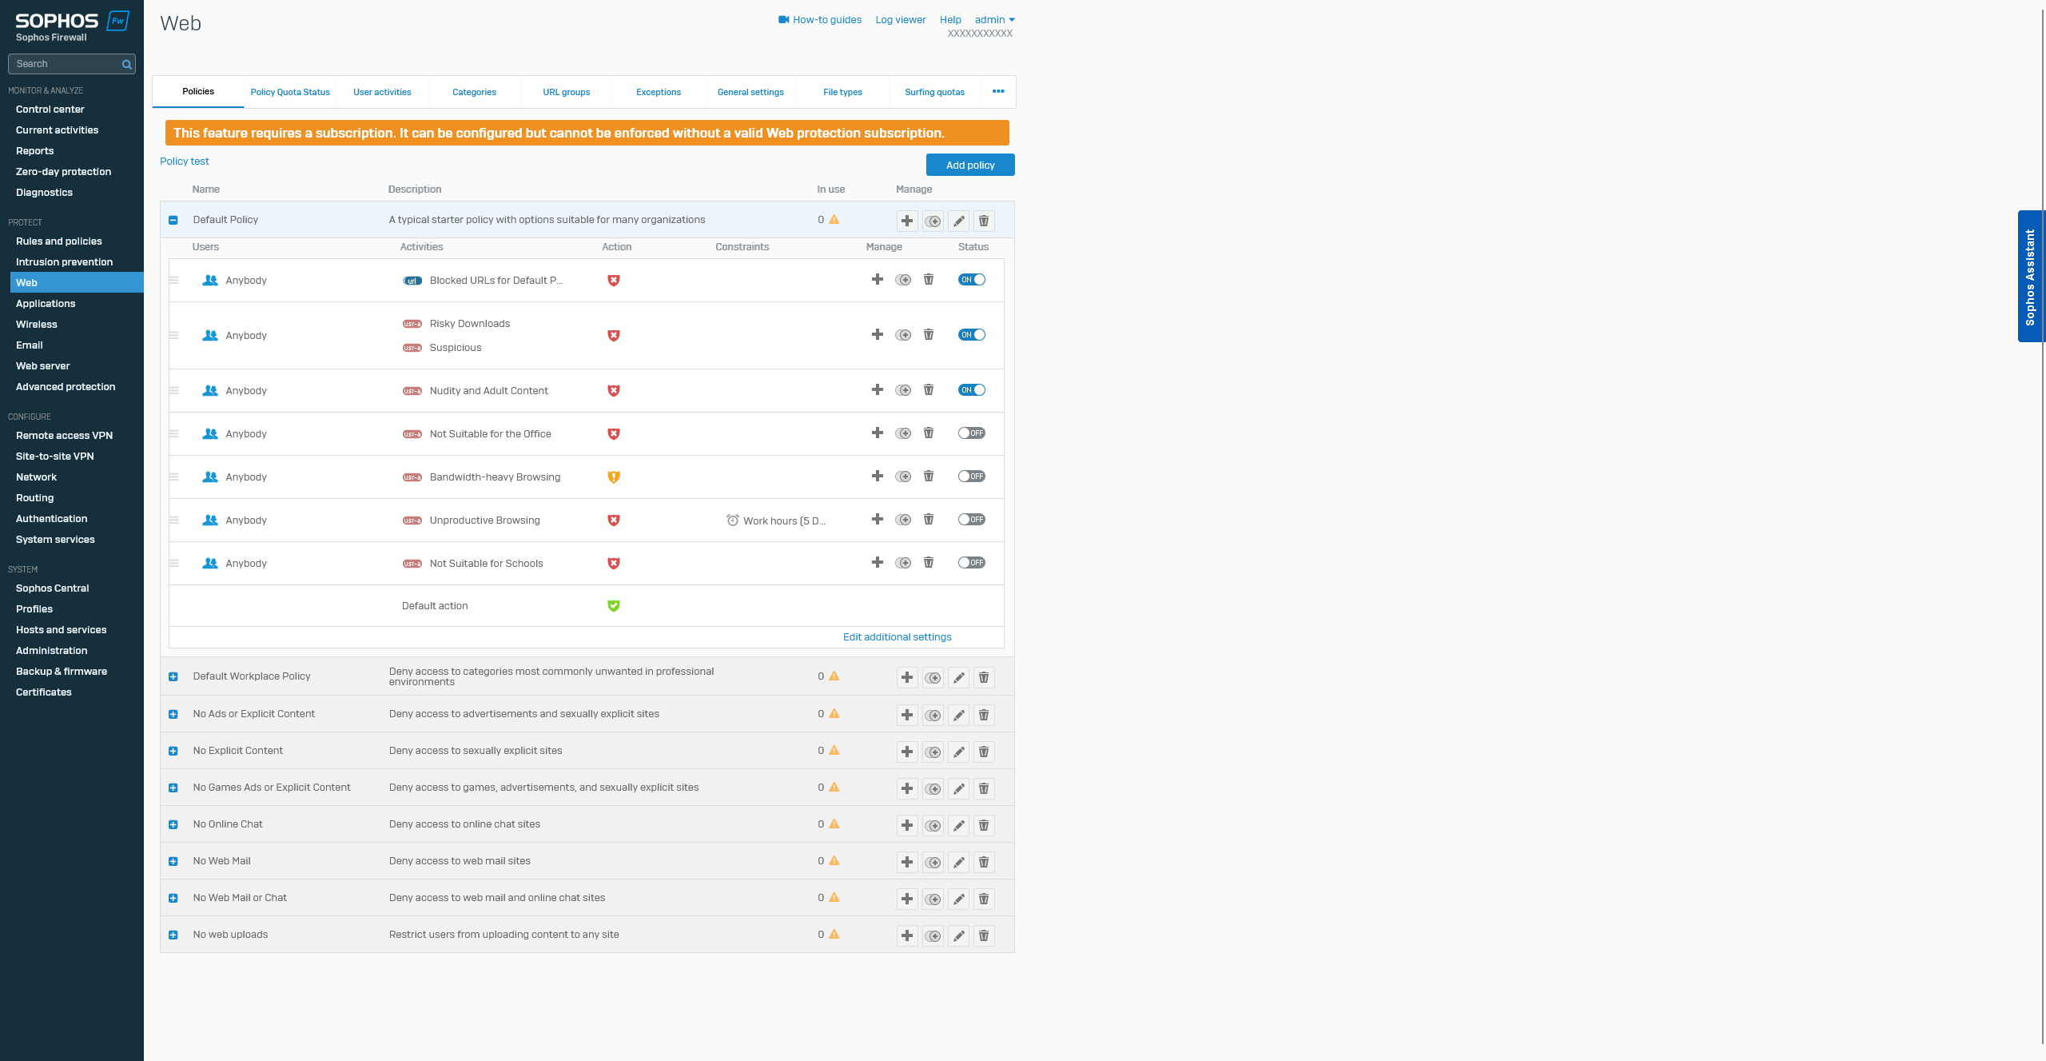Delete the Bandwidth-heavy Browsing rule

click(x=929, y=477)
